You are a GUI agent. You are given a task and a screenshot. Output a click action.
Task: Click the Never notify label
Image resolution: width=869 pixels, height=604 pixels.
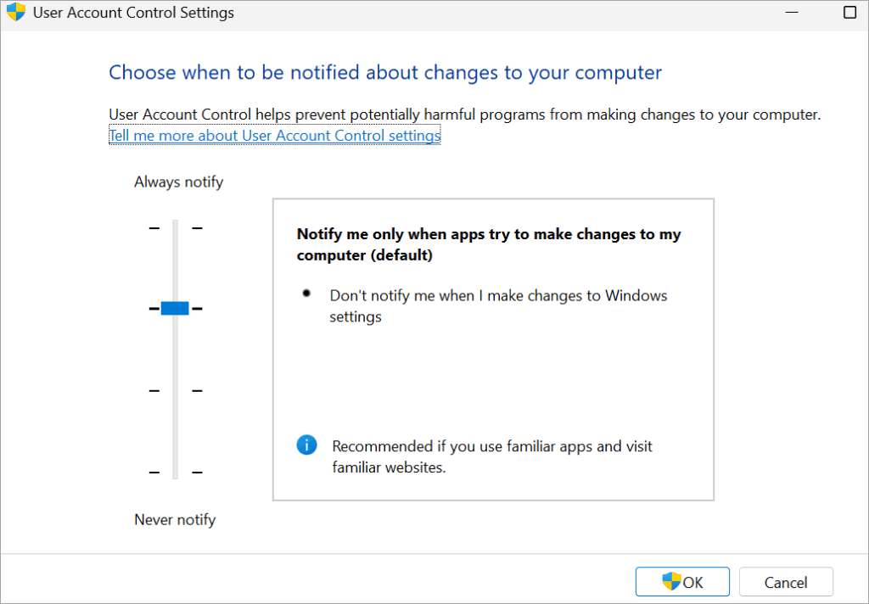tap(175, 519)
